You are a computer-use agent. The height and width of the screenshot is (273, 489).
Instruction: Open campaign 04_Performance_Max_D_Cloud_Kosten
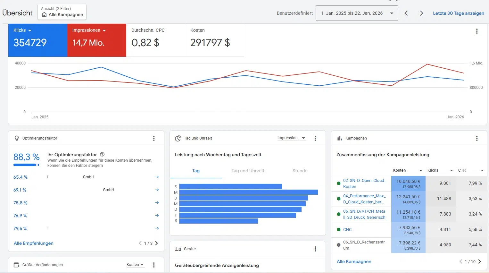click(364, 199)
